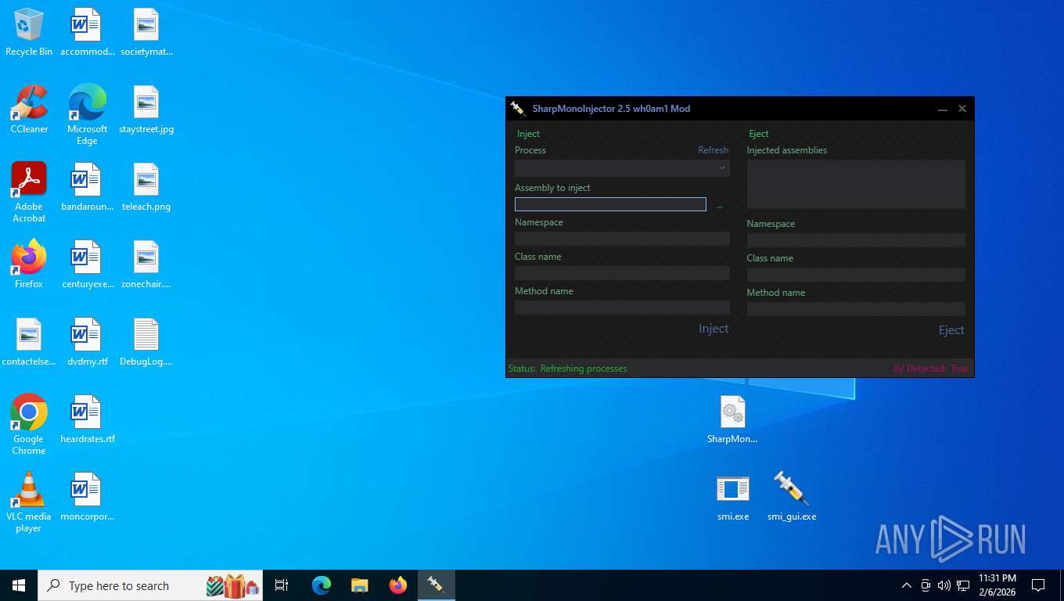
Task: Select the contactelse... image file icon
Action: pos(29,342)
